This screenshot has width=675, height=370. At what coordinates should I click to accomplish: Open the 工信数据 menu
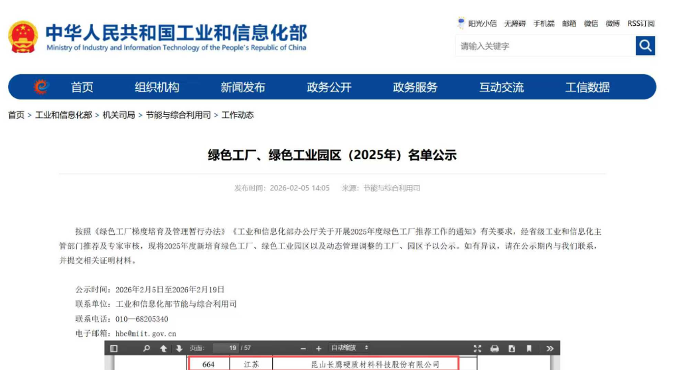pyautogui.click(x=587, y=88)
